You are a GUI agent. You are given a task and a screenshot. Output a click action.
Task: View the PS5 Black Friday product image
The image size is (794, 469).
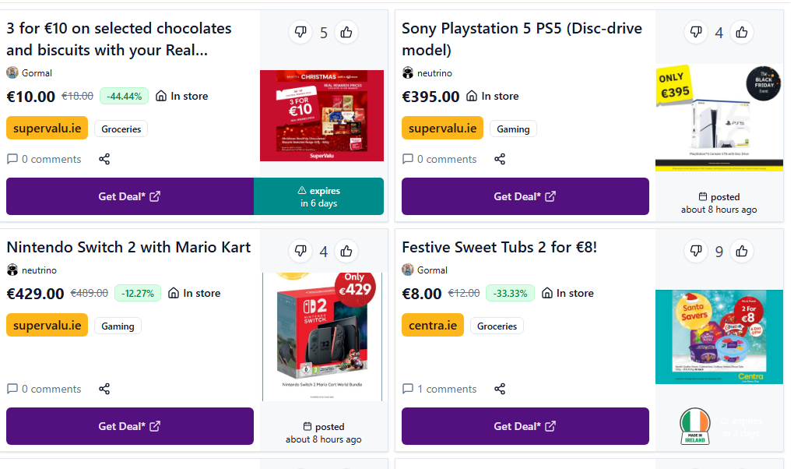click(x=718, y=118)
